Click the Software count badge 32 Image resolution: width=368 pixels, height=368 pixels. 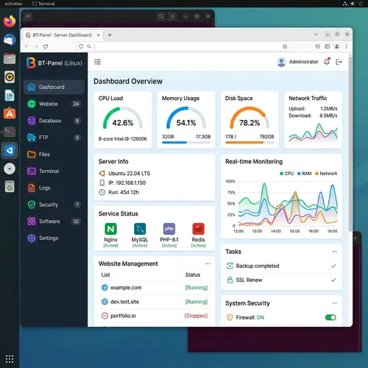point(76,222)
